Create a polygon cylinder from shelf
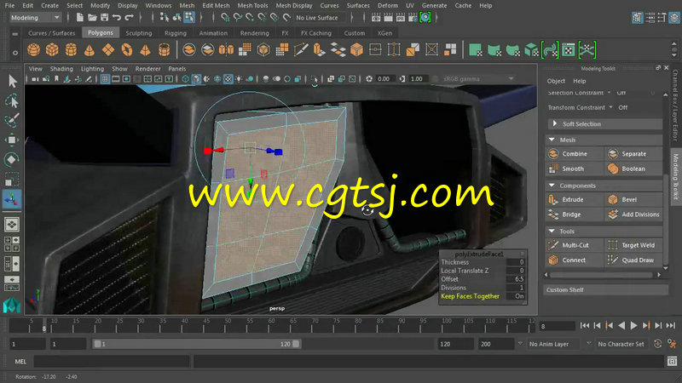This screenshot has width=682, height=383. pyautogui.click(x=71, y=50)
